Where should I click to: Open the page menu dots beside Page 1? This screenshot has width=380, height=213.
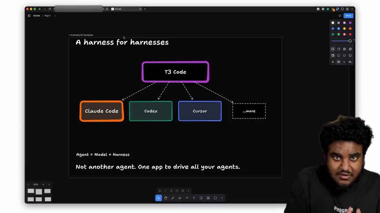55,16
